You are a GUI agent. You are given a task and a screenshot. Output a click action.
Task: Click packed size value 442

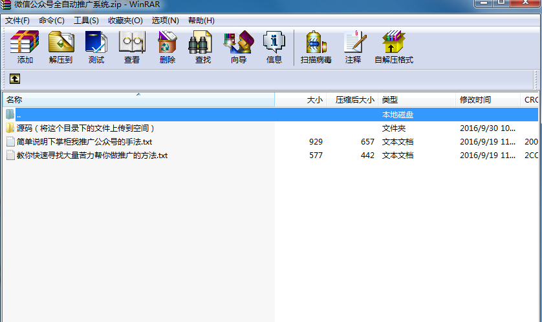click(367, 155)
